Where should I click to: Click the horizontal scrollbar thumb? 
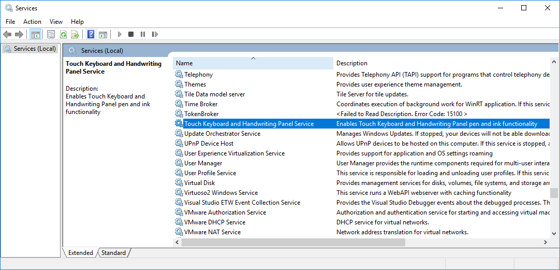[x=293, y=242]
